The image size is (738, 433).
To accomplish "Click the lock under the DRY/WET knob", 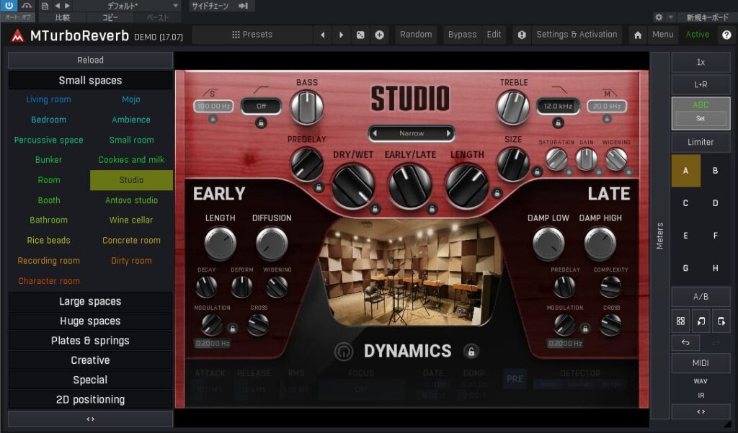I will [x=375, y=209].
